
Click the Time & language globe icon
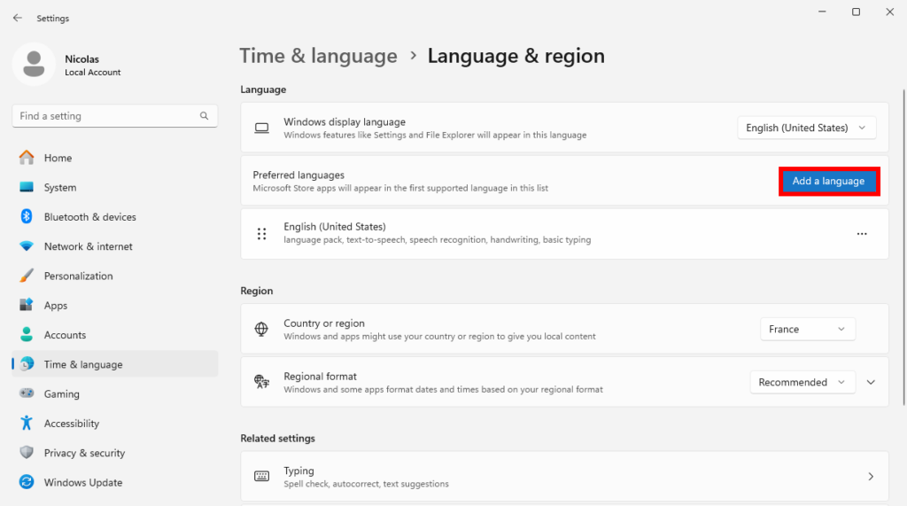point(27,364)
